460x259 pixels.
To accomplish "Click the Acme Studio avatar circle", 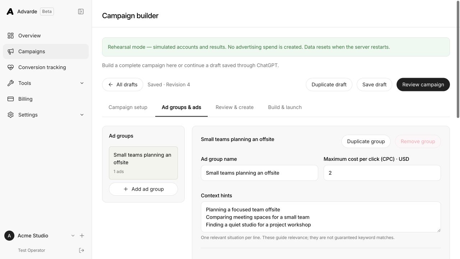I will (9, 236).
